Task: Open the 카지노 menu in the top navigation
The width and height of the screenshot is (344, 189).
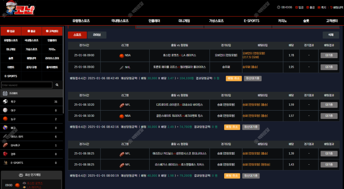Action: (282, 21)
